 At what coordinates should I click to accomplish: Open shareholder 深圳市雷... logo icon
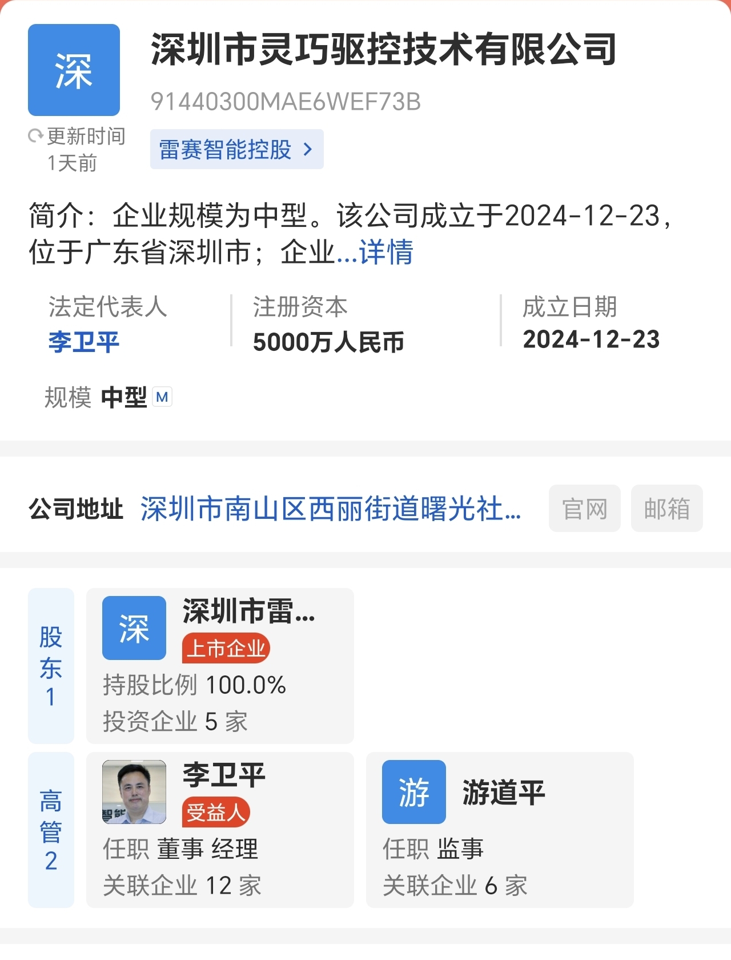(x=134, y=628)
